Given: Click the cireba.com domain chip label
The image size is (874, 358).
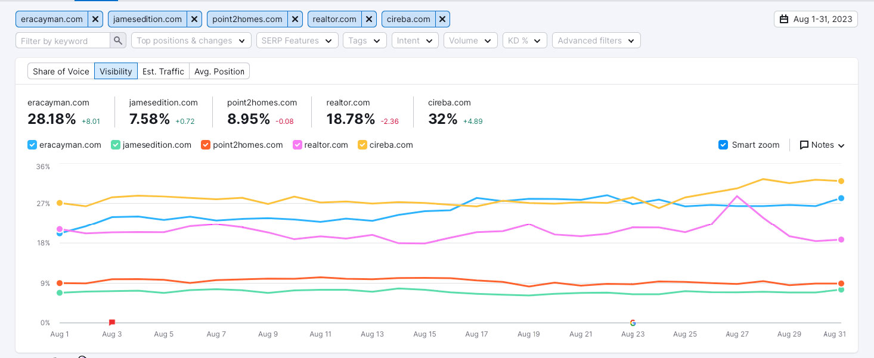Looking at the screenshot, I should point(408,19).
